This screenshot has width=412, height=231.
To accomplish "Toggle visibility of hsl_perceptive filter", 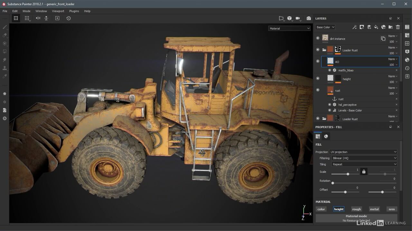I will (330, 105).
